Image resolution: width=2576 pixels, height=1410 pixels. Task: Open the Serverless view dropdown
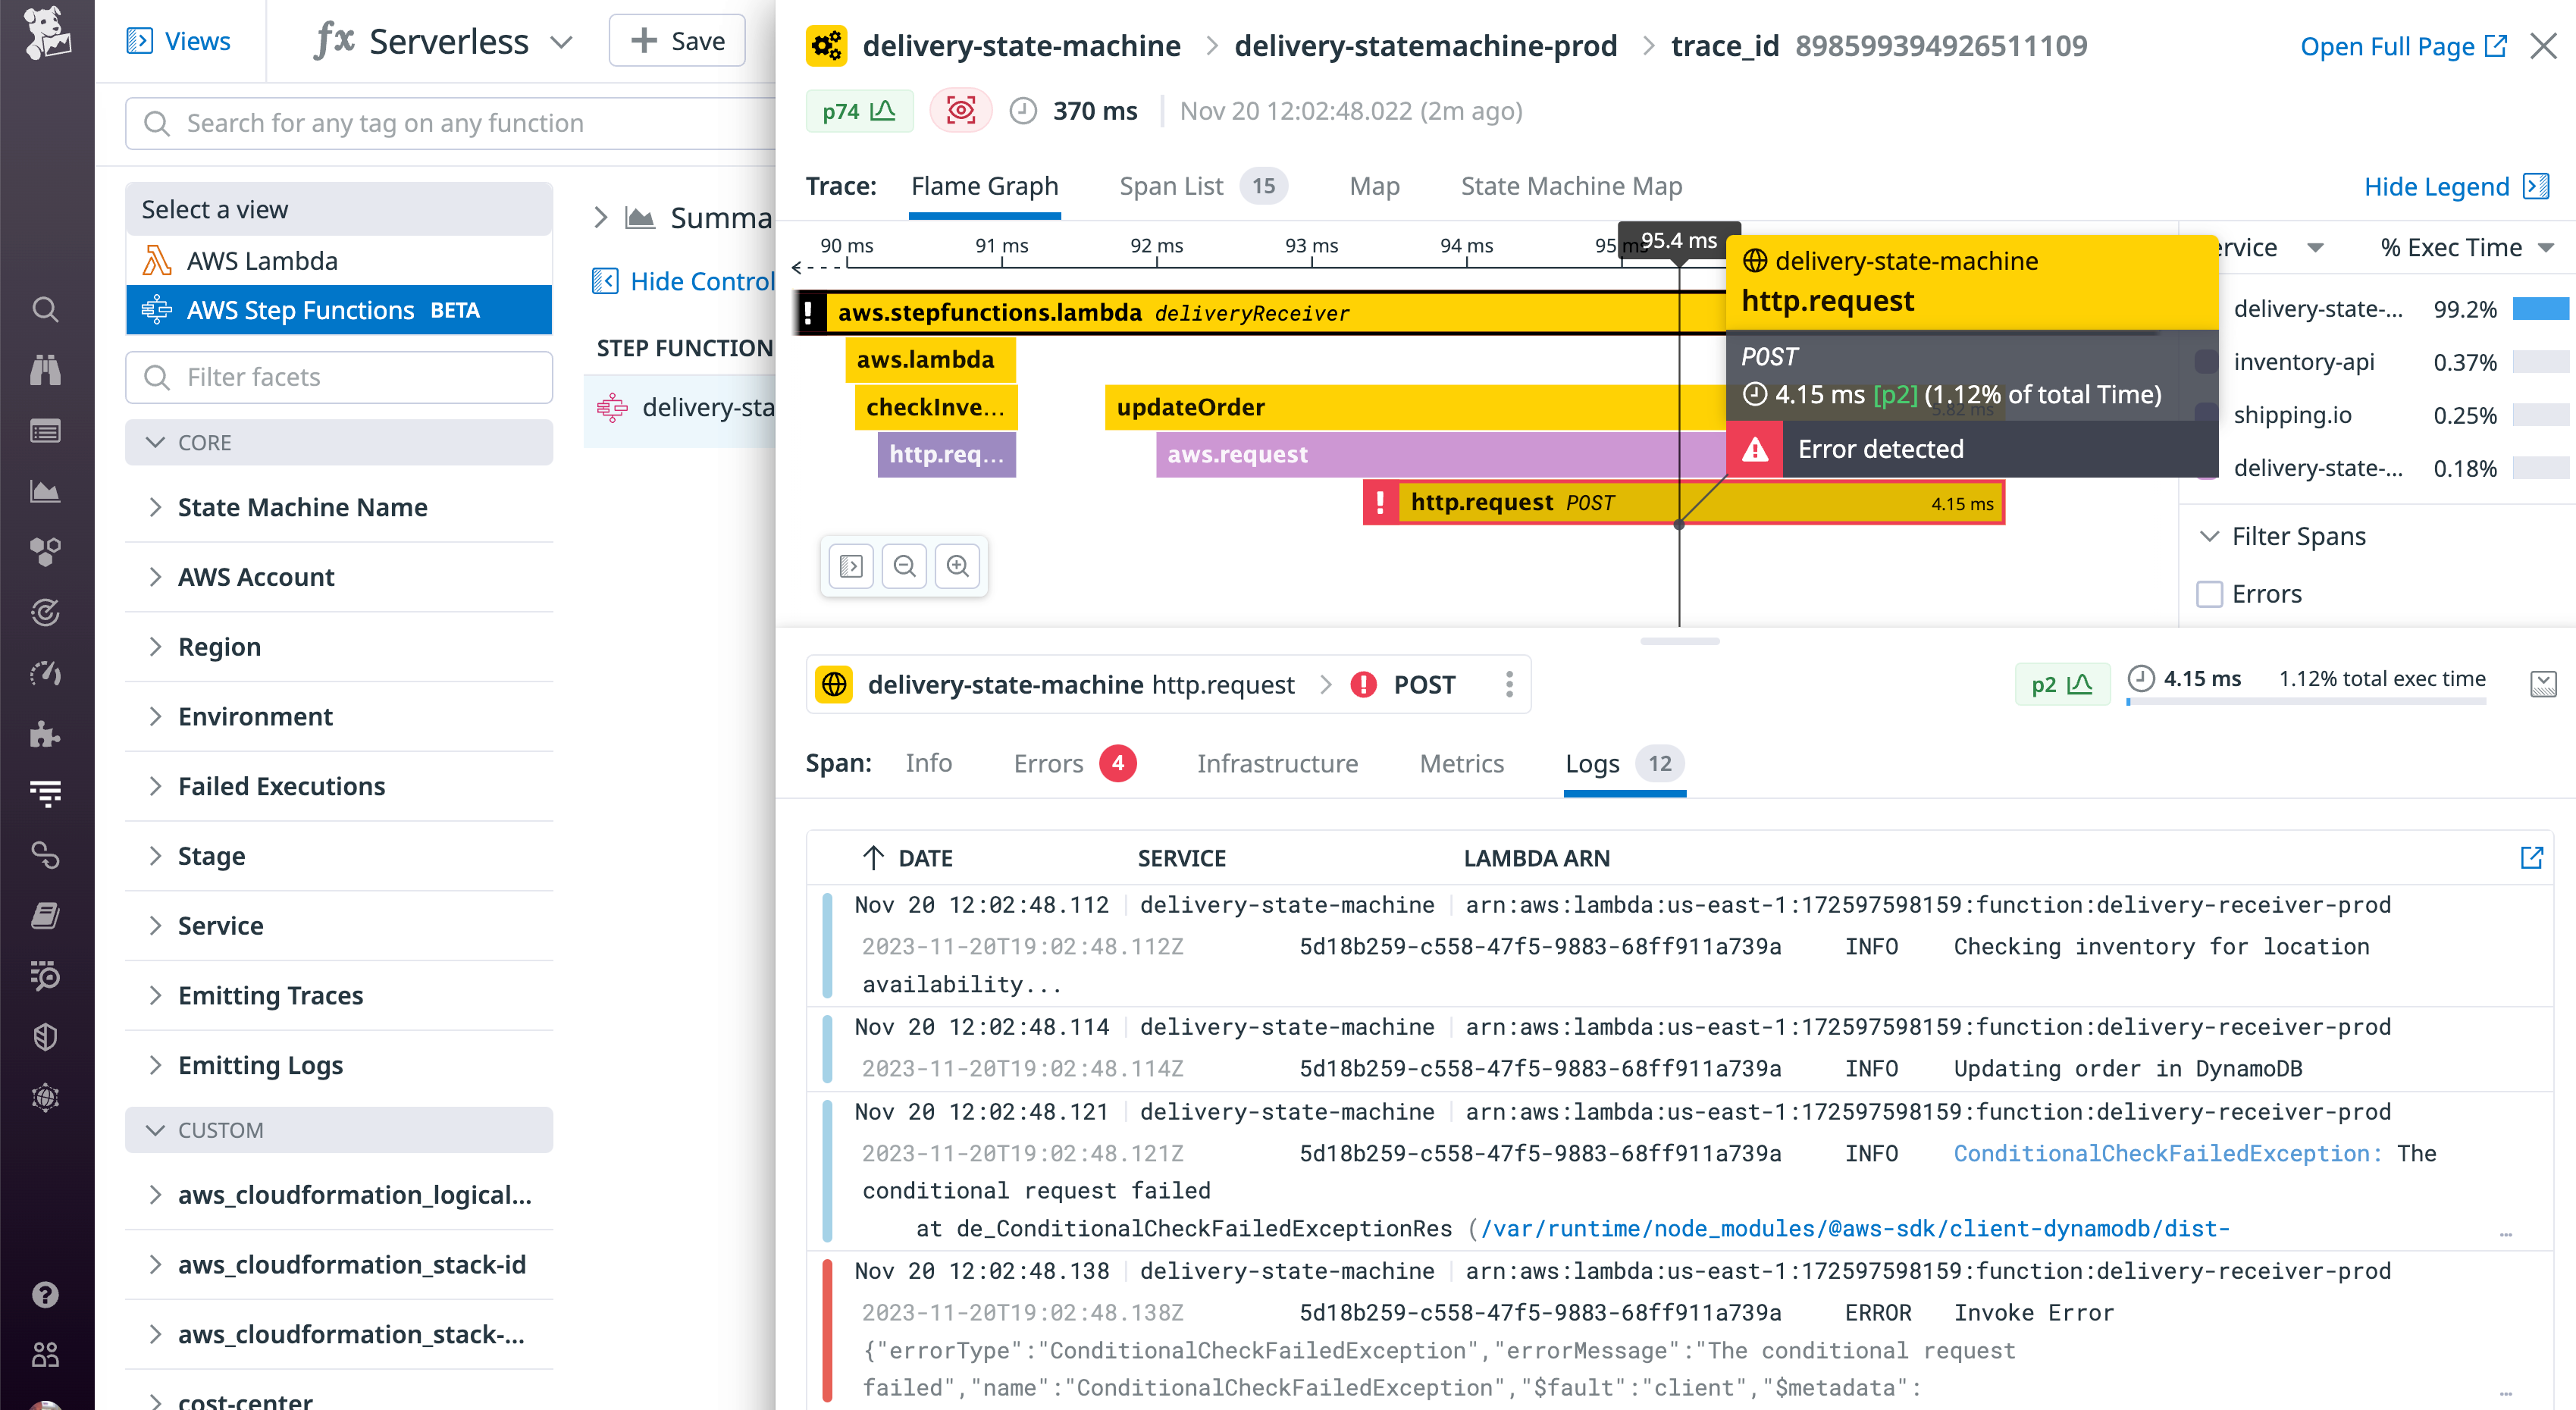click(x=563, y=42)
